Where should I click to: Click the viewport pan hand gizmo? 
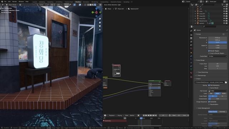100,23
